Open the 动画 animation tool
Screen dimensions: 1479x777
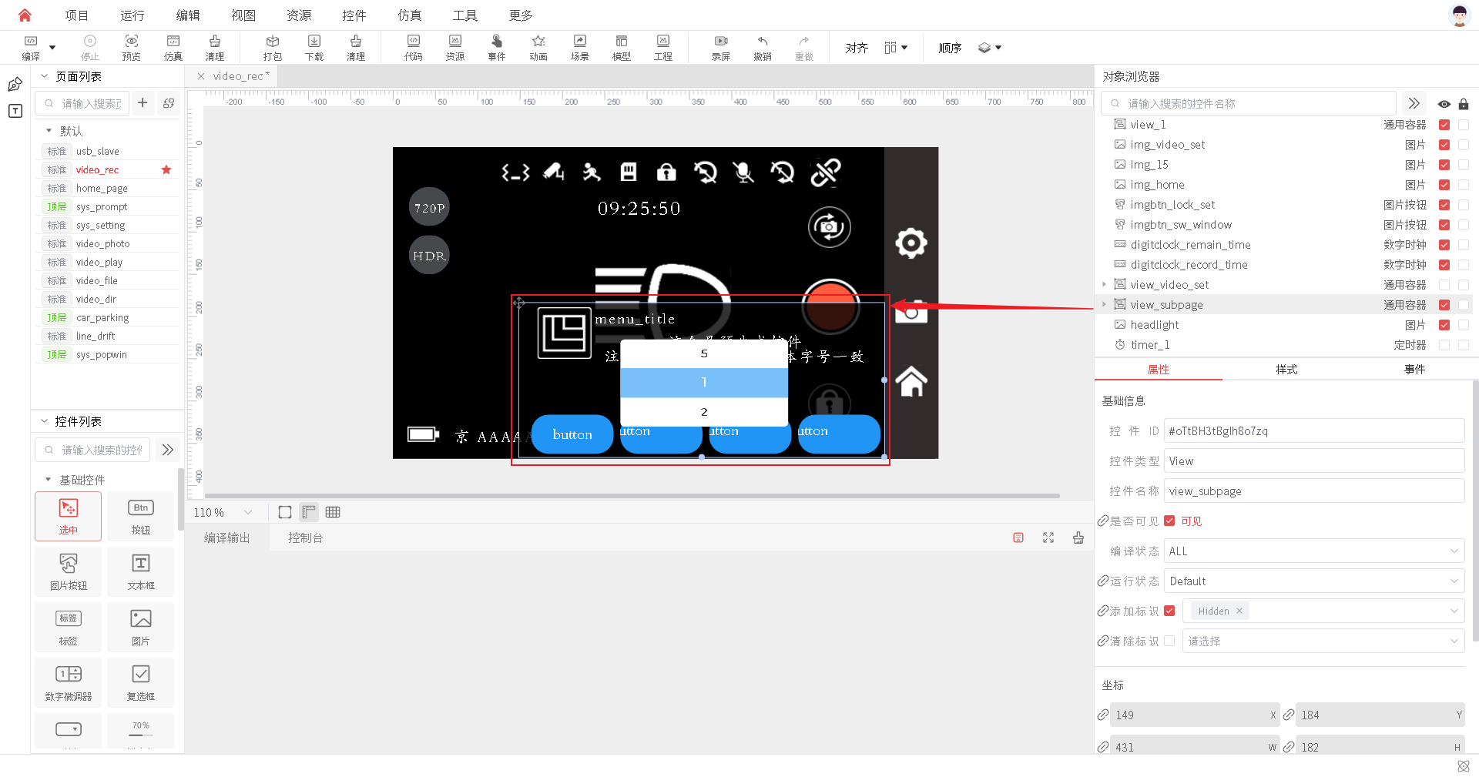(x=538, y=47)
